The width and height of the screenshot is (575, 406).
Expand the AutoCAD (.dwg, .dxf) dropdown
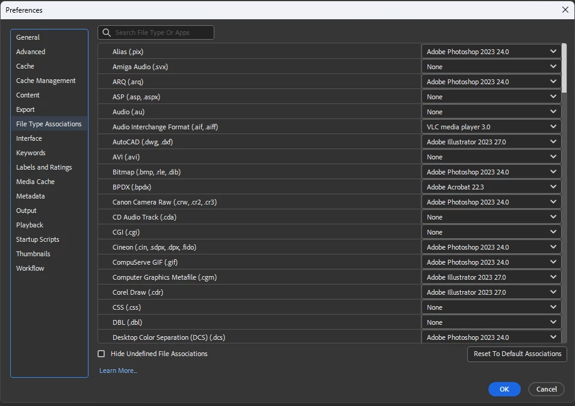pyautogui.click(x=491, y=142)
